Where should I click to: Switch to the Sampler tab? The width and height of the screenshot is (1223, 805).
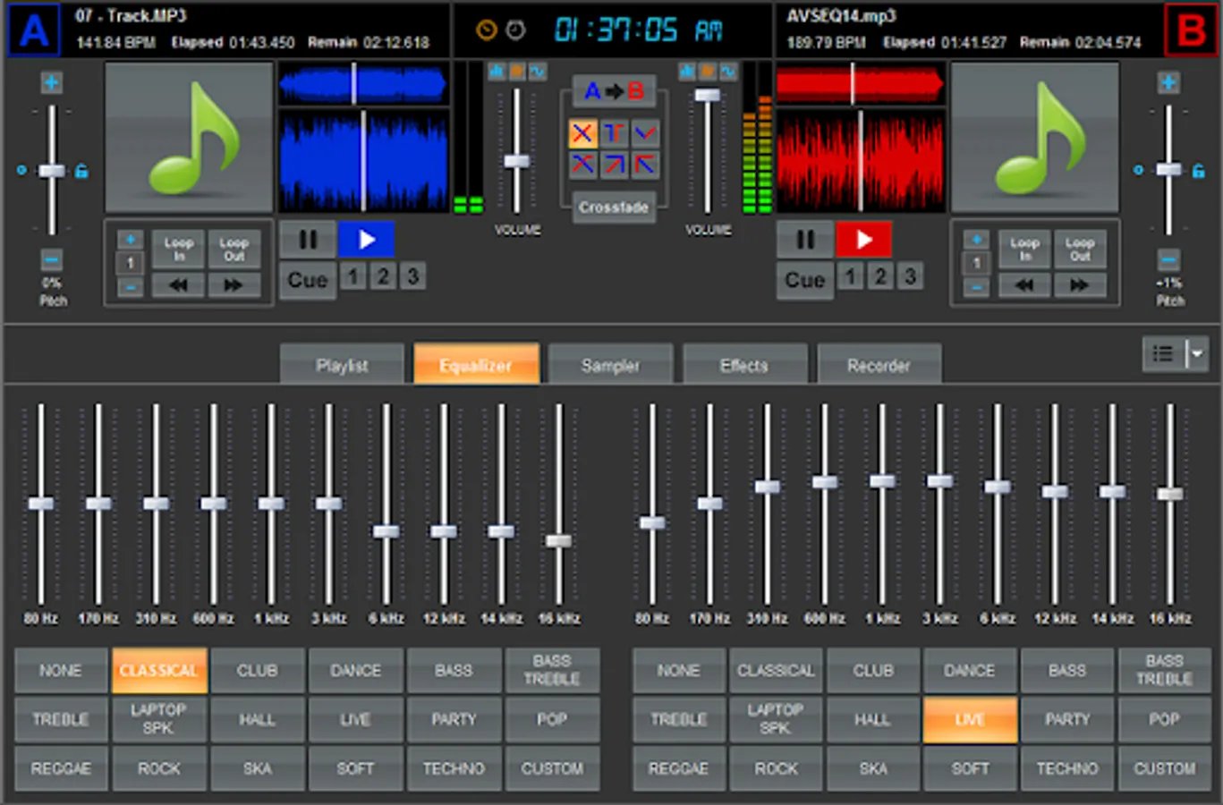pyautogui.click(x=610, y=363)
